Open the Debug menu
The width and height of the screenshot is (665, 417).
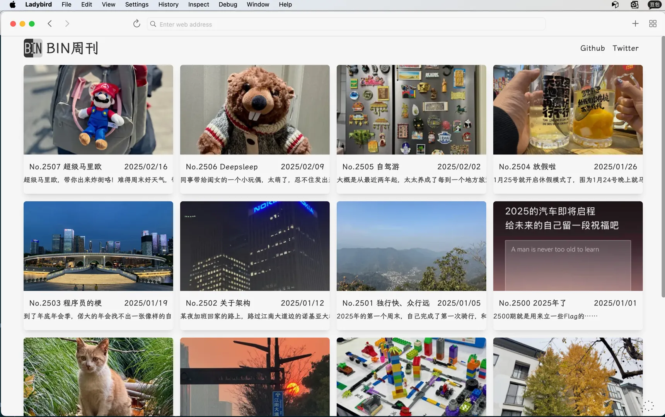click(x=228, y=5)
